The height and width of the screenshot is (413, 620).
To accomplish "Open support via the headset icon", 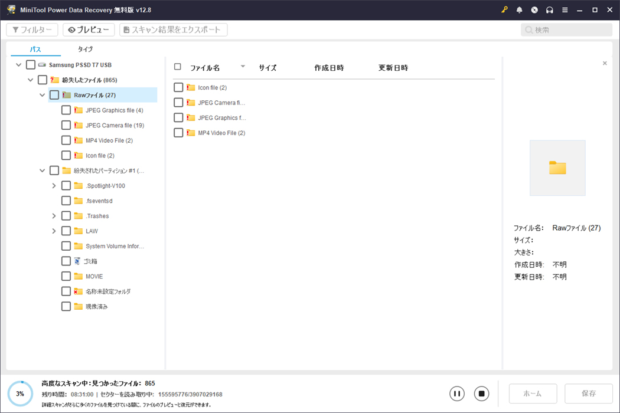I will (550, 10).
